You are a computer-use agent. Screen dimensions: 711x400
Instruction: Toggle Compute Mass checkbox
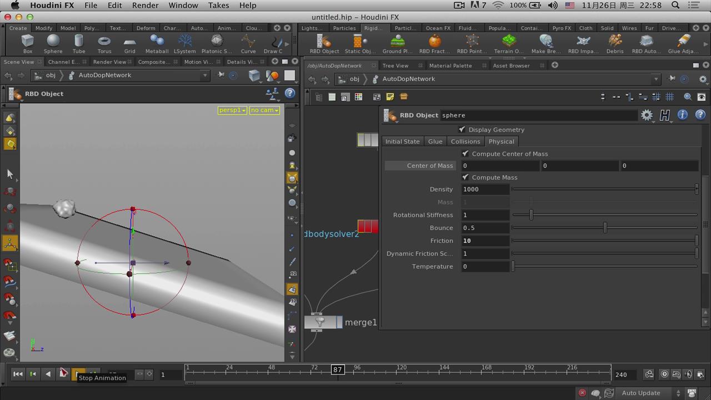point(465,177)
